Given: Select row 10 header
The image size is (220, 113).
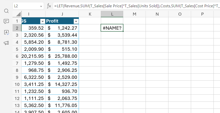Looking at the screenshot, I should pyautogui.click(x=17, y=84).
